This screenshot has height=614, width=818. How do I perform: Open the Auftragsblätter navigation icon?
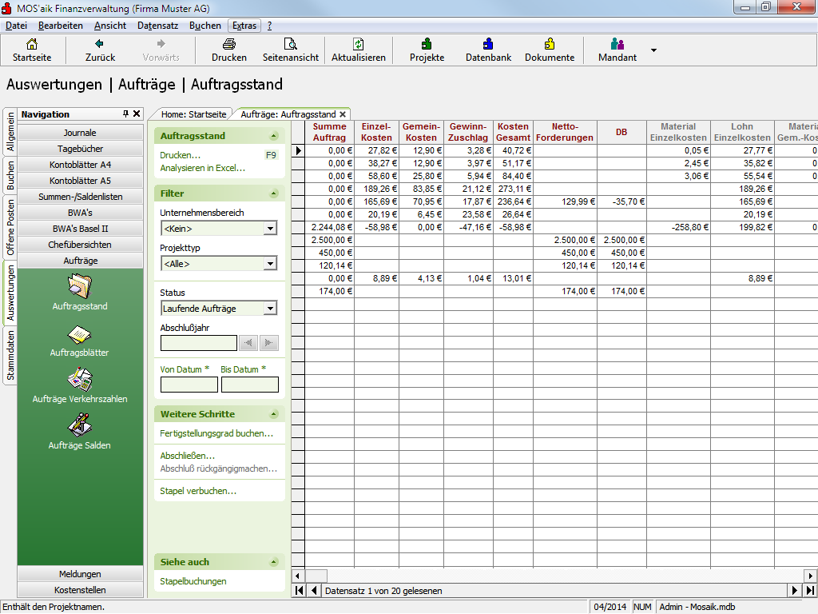80,335
